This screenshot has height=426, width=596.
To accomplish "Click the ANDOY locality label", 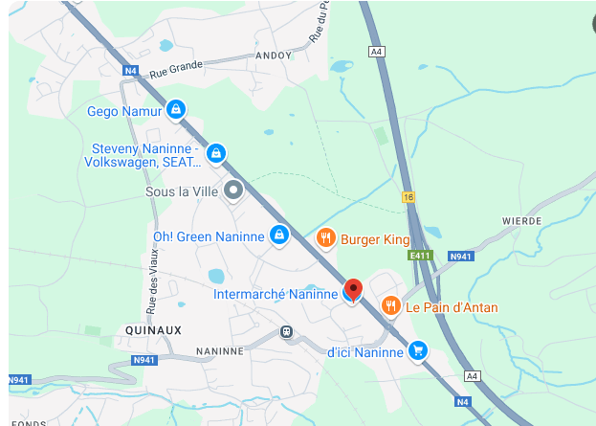I will [x=274, y=56].
